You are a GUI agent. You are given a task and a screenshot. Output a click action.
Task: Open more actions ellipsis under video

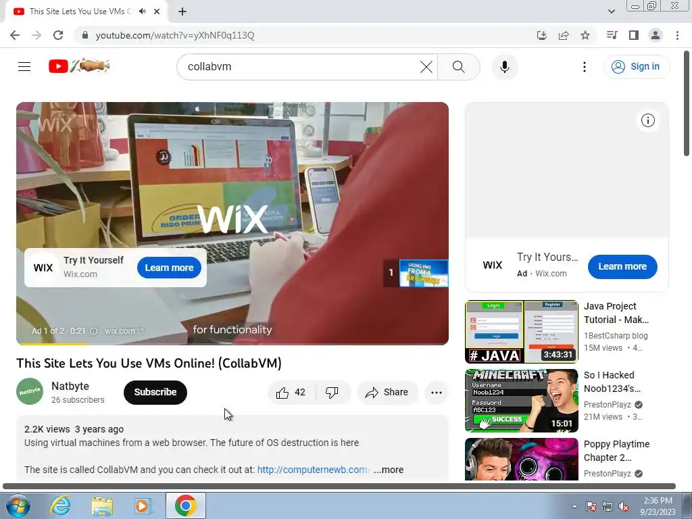point(437,393)
